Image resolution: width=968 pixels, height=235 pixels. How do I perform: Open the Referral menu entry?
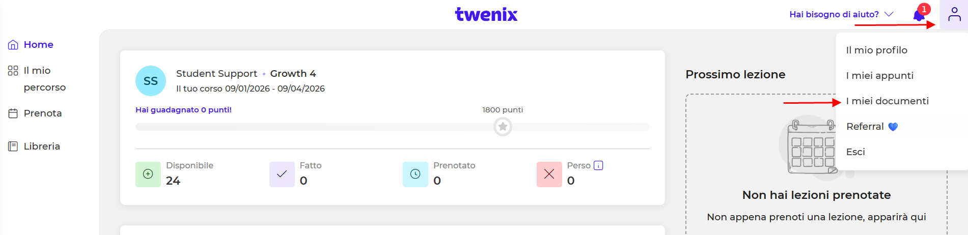tap(865, 126)
